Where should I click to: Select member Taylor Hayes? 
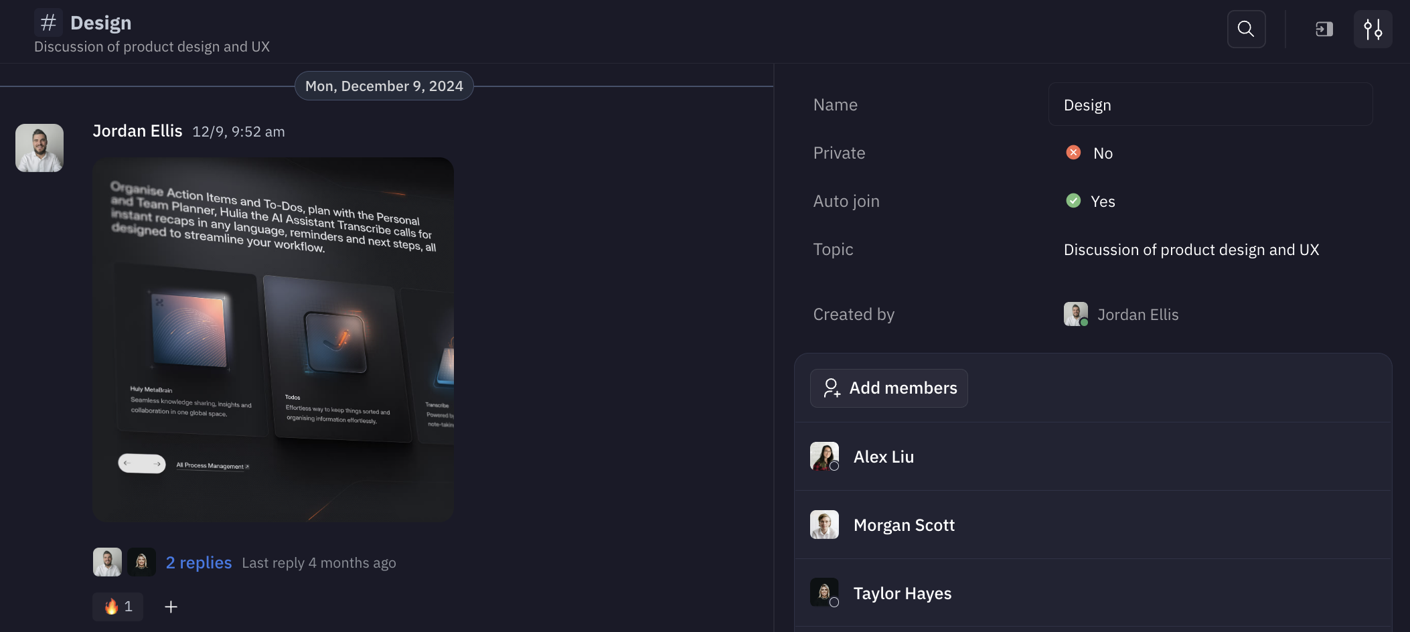coord(1093,593)
